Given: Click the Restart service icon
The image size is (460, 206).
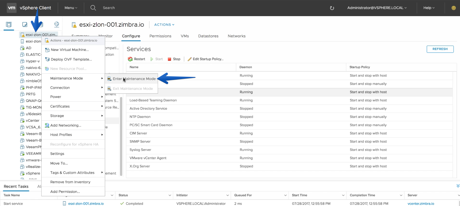Looking at the screenshot, I should pyautogui.click(x=130, y=59).
